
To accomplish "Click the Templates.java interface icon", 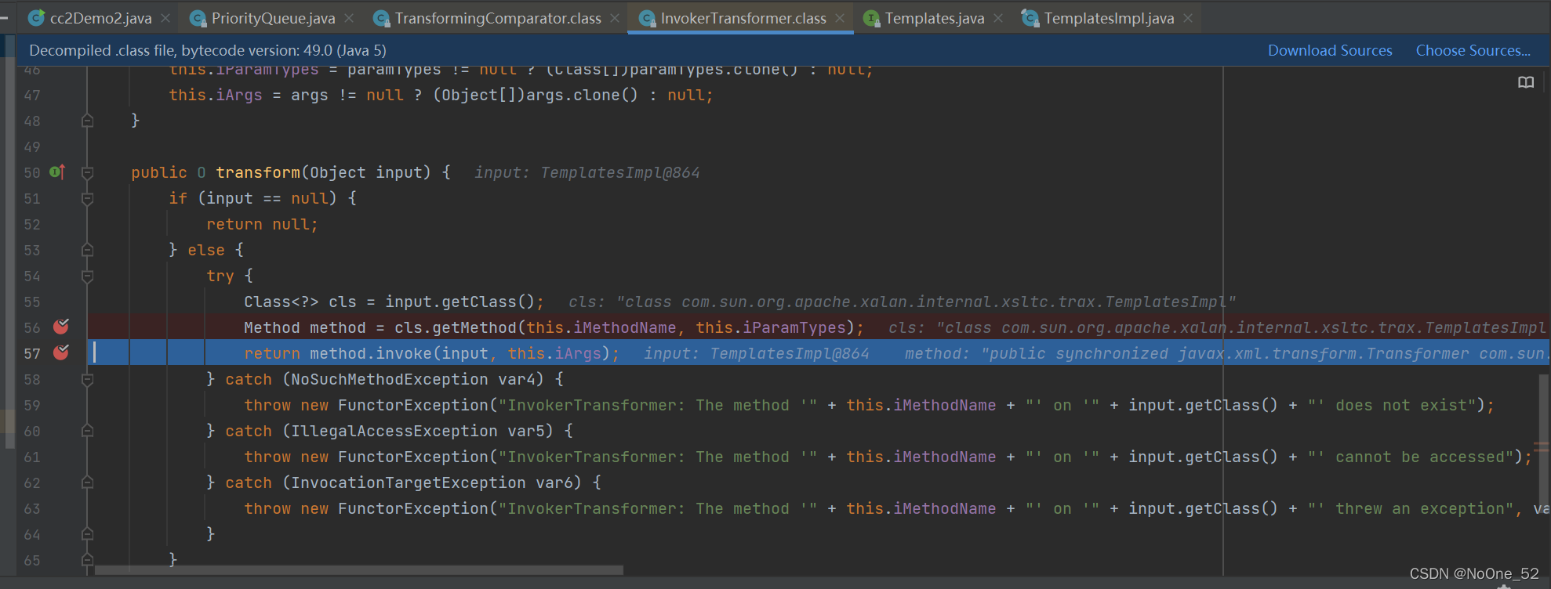I will 871,18.
